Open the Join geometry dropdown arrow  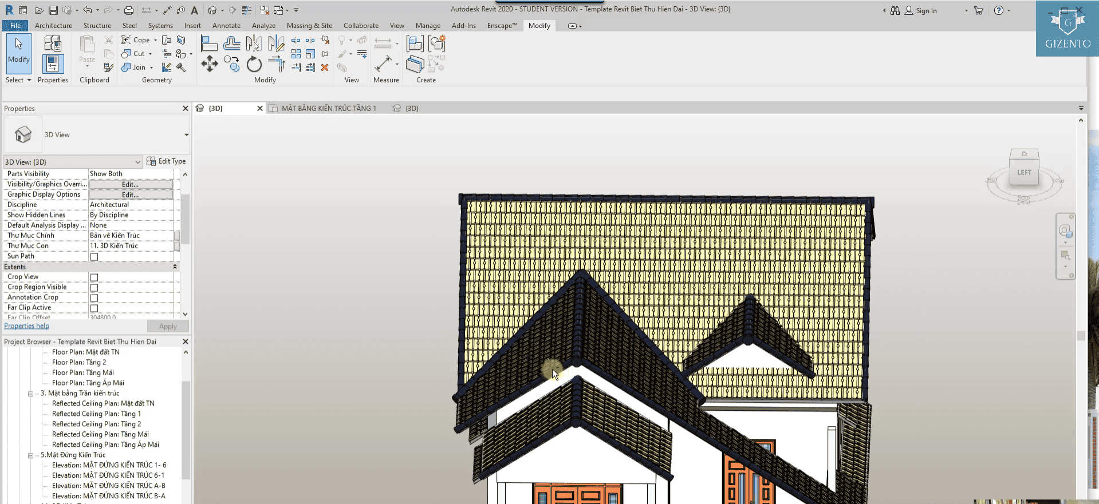point(152,68)
